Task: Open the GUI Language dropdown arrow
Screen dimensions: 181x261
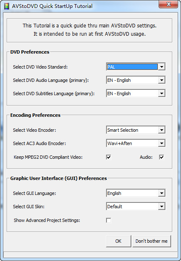Action: pos(162,193)
